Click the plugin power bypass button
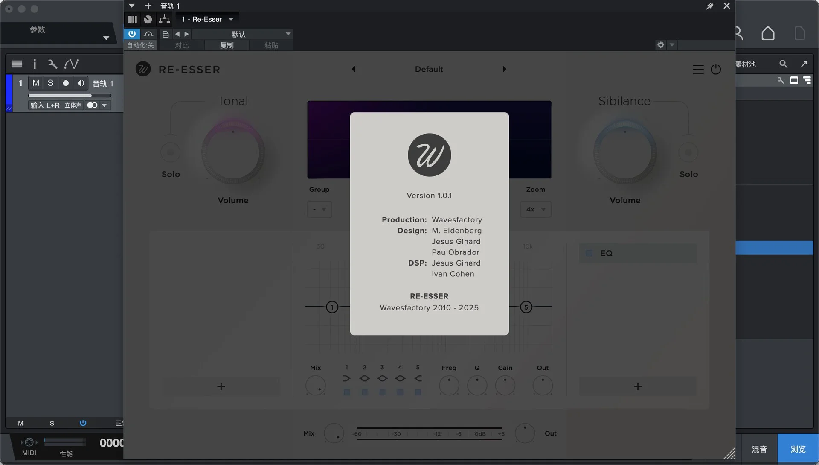Screen dimensions: 819x465 [132, 34]
